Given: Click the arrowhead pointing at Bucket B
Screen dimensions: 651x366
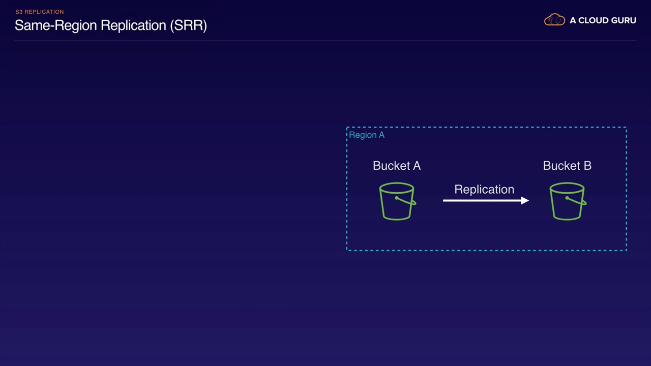Looking at the screenshot, I should pyautogui.click(x=525, y=200).
